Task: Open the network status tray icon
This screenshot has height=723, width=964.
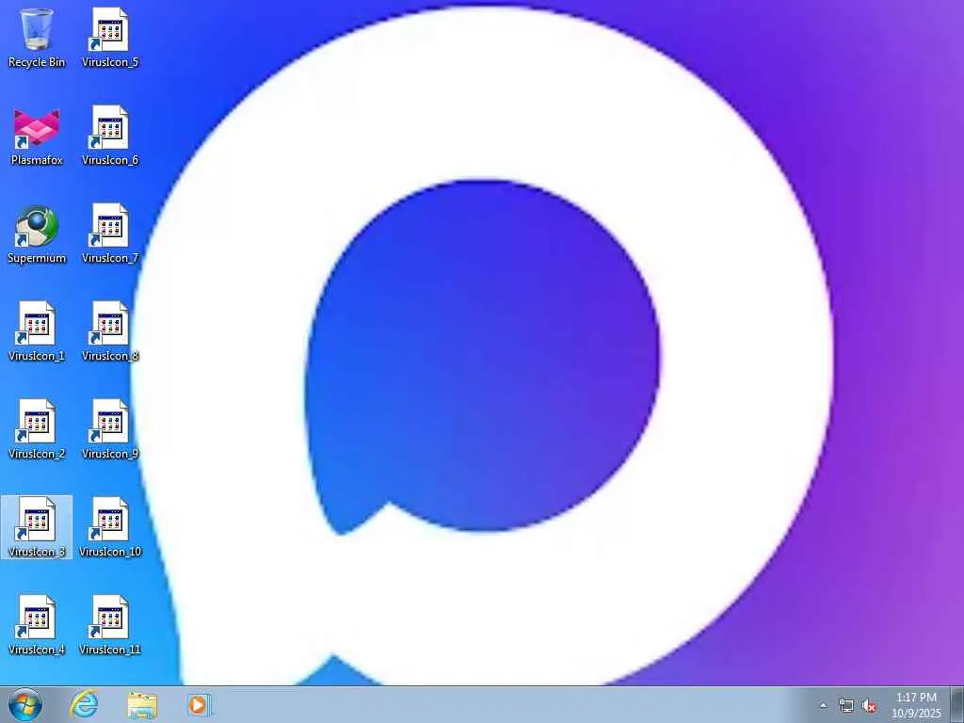Action: (846, 706)
